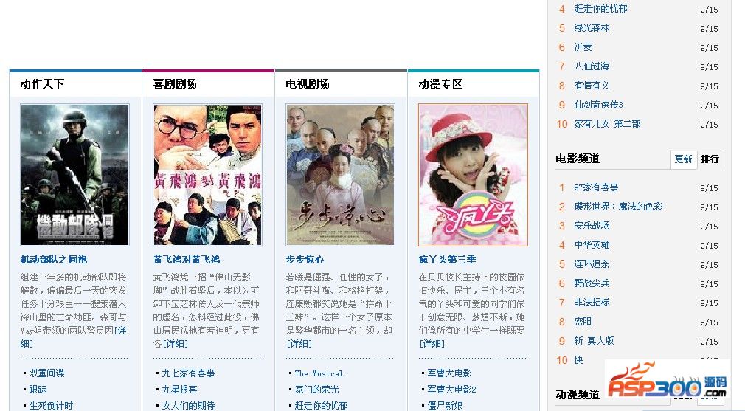
Task: Click 详细 link under 黄飞鸿对黄飞鸿 description
Action: click(176, 344)
